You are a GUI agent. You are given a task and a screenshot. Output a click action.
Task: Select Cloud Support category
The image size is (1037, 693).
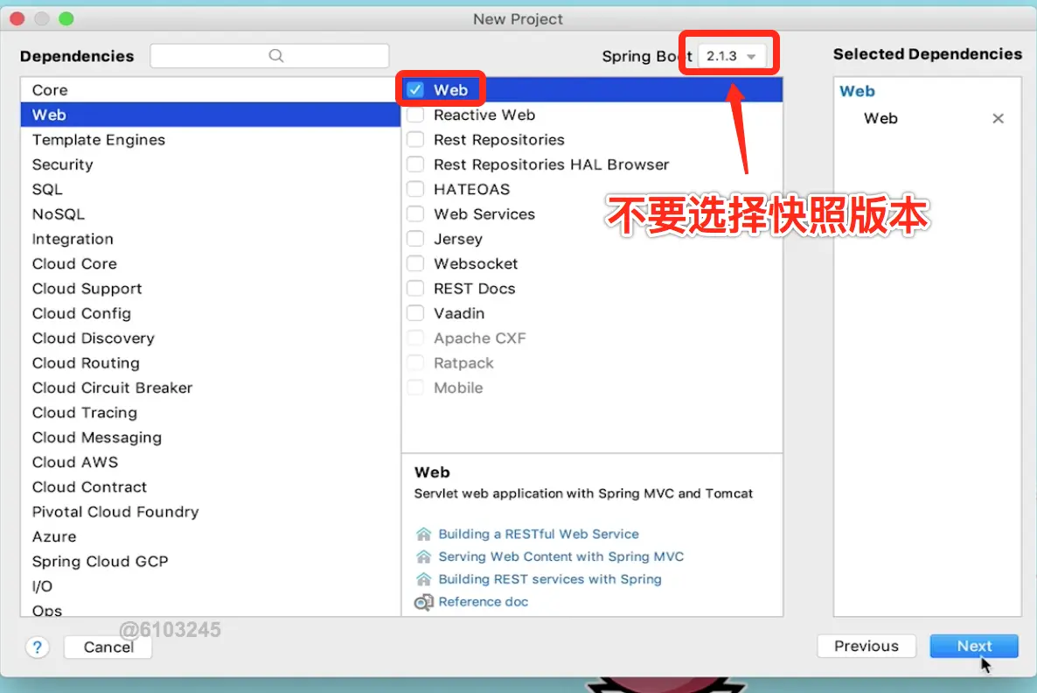click(211, 289)
